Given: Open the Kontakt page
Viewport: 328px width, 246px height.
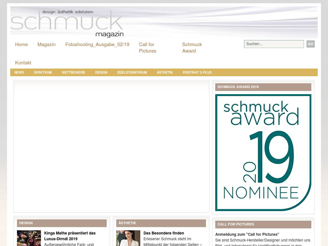Looking at the screenshot, I should pyautogui.click(x=23, y=63).
